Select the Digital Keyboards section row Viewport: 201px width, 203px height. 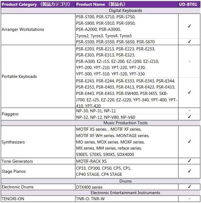101,10
